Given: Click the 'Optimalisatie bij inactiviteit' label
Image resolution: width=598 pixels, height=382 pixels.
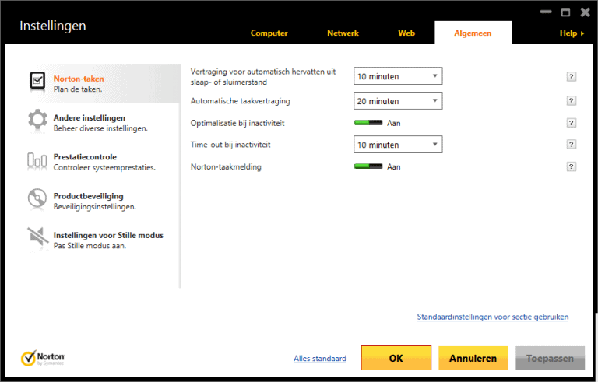Looking at the screenshot, I should [237, 123].
